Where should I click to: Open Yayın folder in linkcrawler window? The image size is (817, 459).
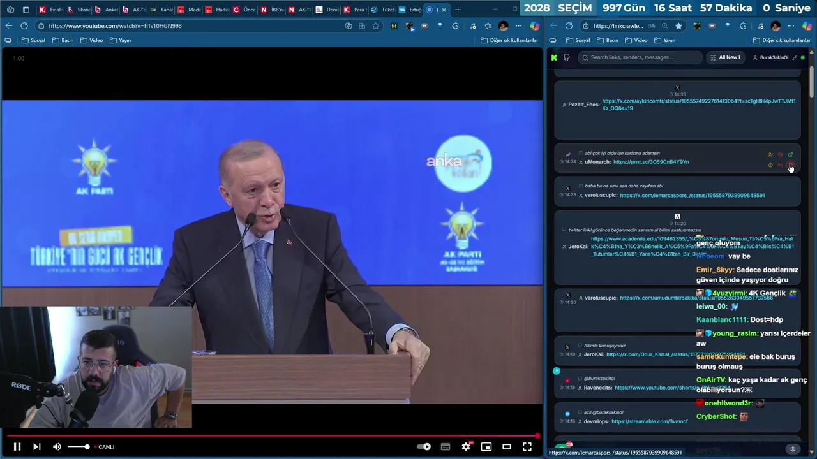664,40
